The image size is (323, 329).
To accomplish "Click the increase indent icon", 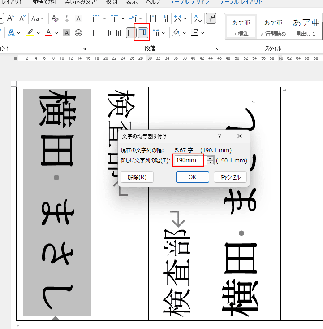I will [165, 18].
